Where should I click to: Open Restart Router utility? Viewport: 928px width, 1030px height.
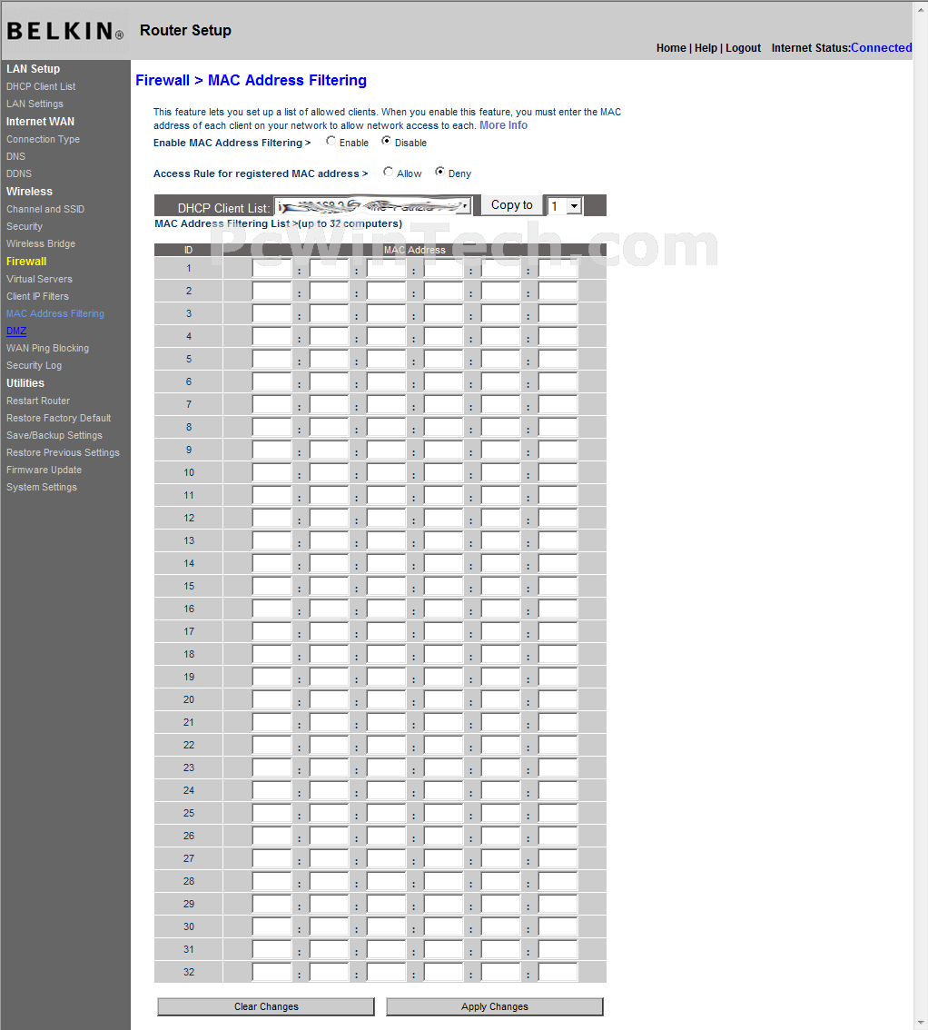tap(38, 401)
